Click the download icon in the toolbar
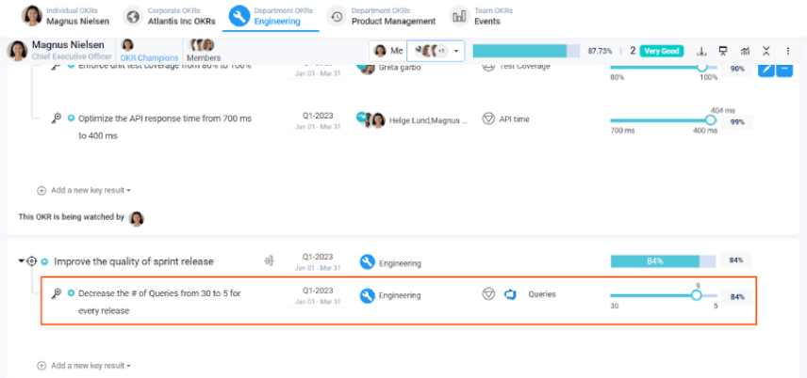 [701, 51]
